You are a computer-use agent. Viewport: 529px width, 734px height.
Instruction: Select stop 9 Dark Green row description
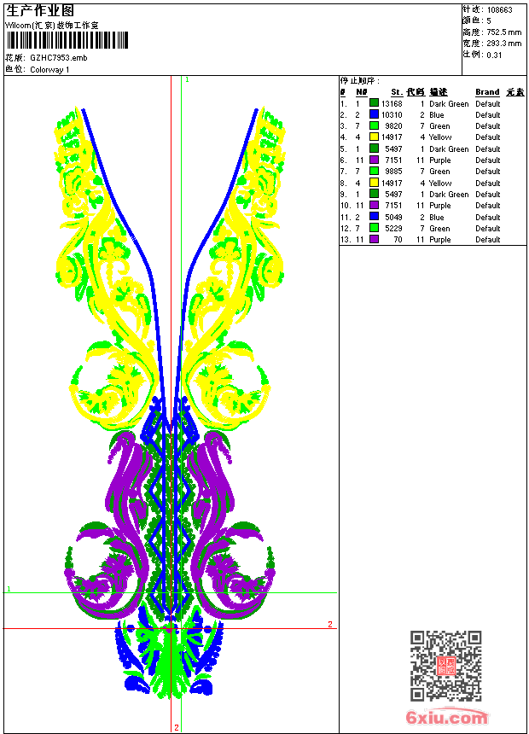tap(449, 195)
